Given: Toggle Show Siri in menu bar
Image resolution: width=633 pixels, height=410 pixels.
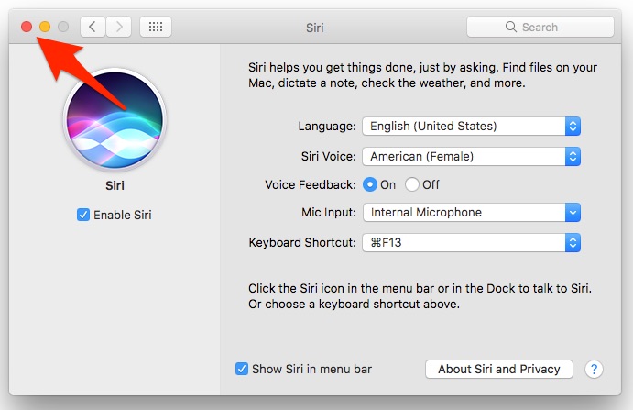Looking at the screenshot, I should (x=242, y=369).
